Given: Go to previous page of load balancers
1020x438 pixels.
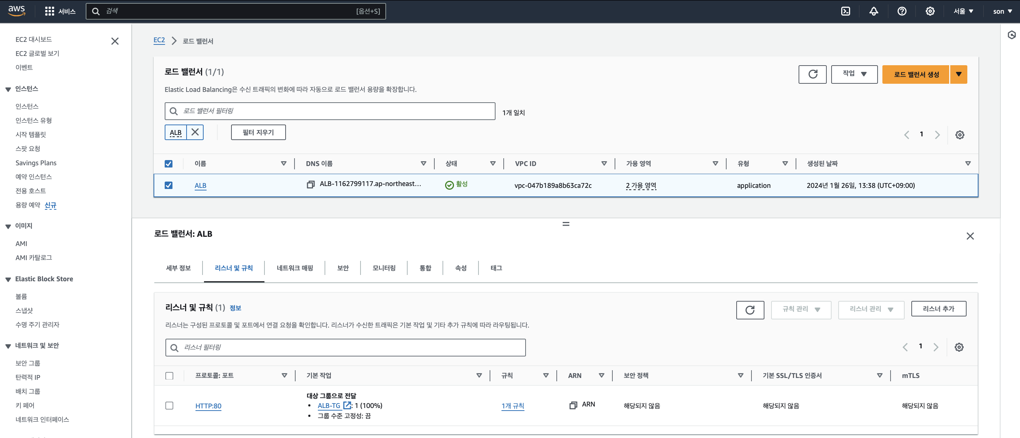Looking at the screenshot, I should pyautogui.click(x=907, y=135).
